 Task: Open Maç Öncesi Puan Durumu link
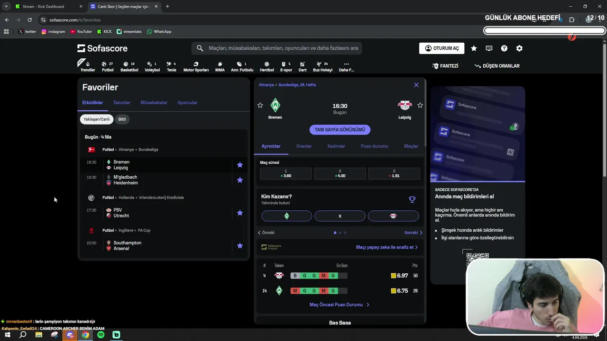340,305
